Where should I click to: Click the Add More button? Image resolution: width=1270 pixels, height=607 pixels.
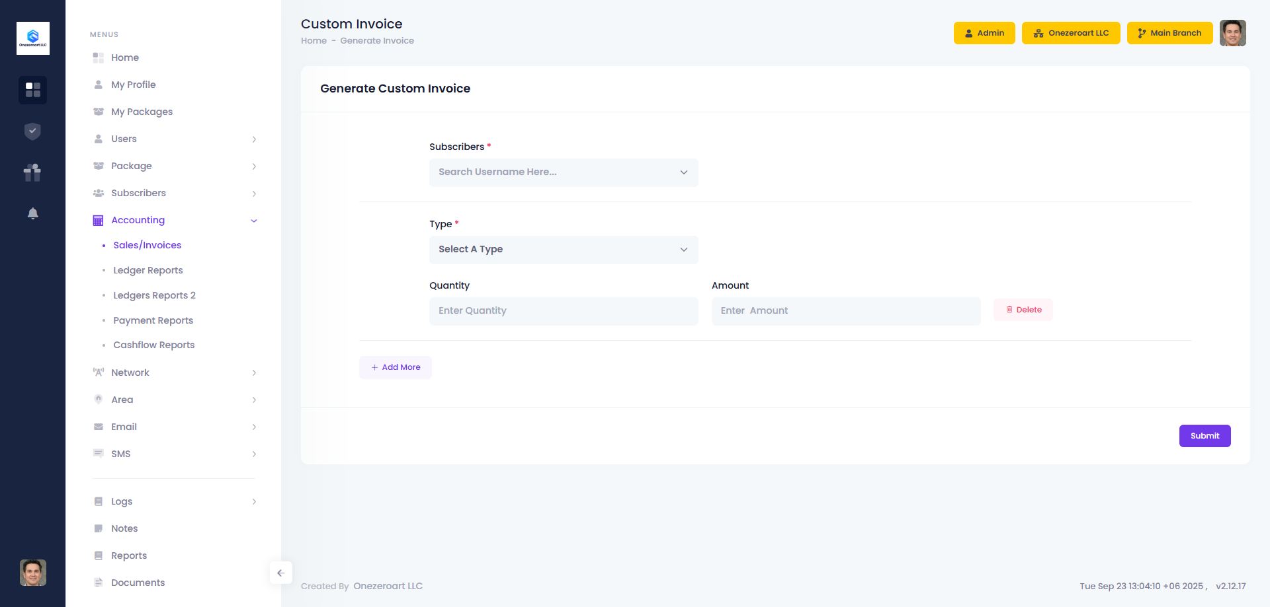coord(396,367)
